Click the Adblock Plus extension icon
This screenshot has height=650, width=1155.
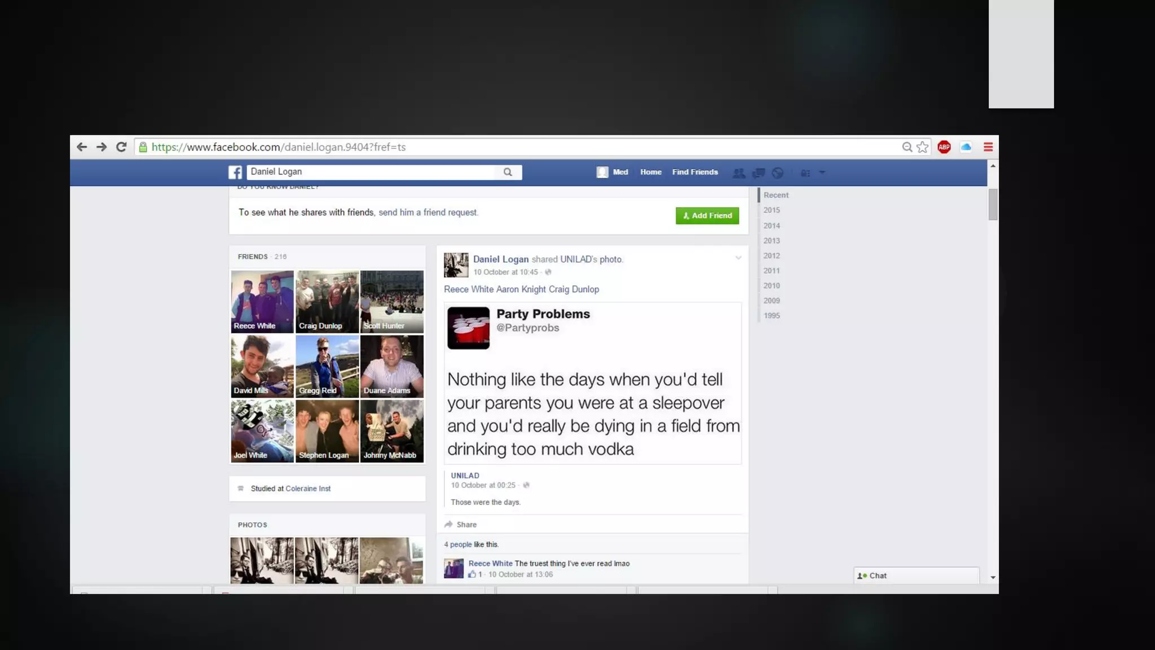pyautogui.click(x=944, y=147)
